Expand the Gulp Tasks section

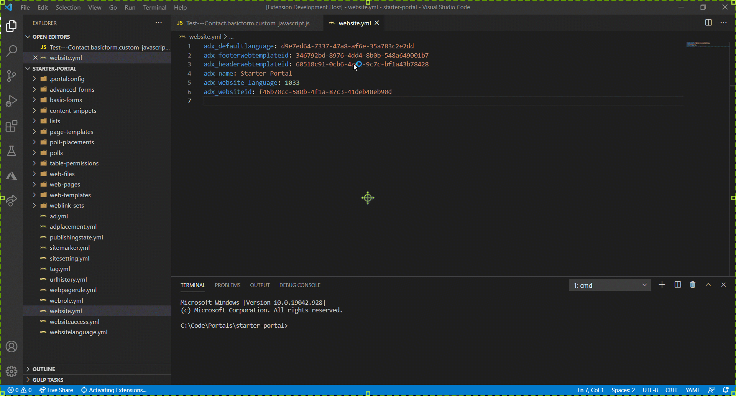[97, 380]
